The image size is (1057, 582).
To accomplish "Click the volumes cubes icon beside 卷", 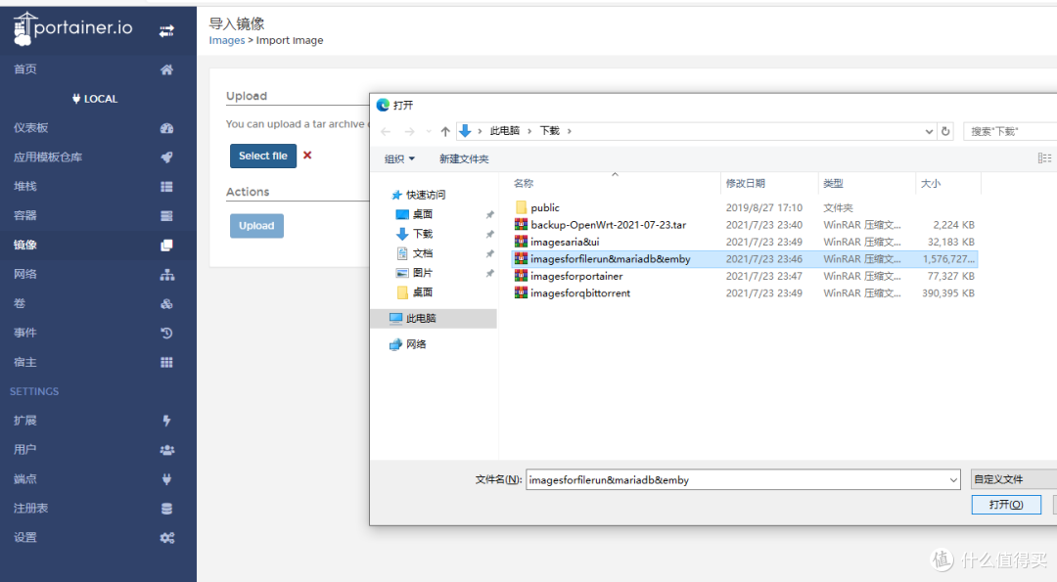I will click(166, 304).
